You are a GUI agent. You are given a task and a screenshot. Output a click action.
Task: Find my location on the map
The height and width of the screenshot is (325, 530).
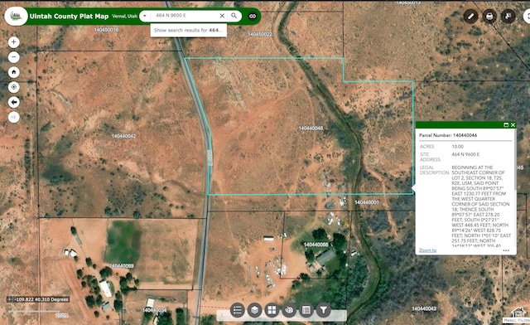(13, 87)
